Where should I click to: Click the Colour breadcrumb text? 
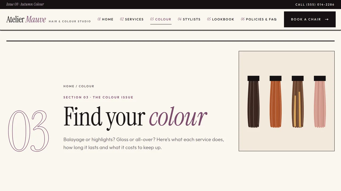pos(86,86)
